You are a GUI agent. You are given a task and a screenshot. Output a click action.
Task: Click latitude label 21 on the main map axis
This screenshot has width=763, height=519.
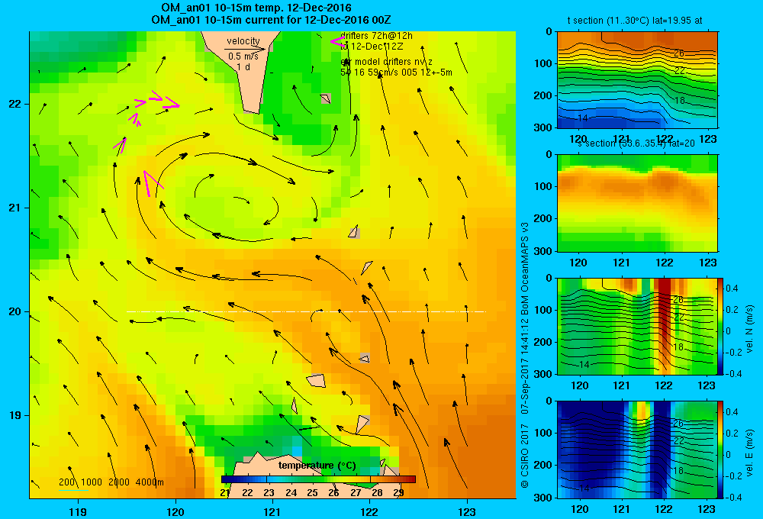(15, 208)
